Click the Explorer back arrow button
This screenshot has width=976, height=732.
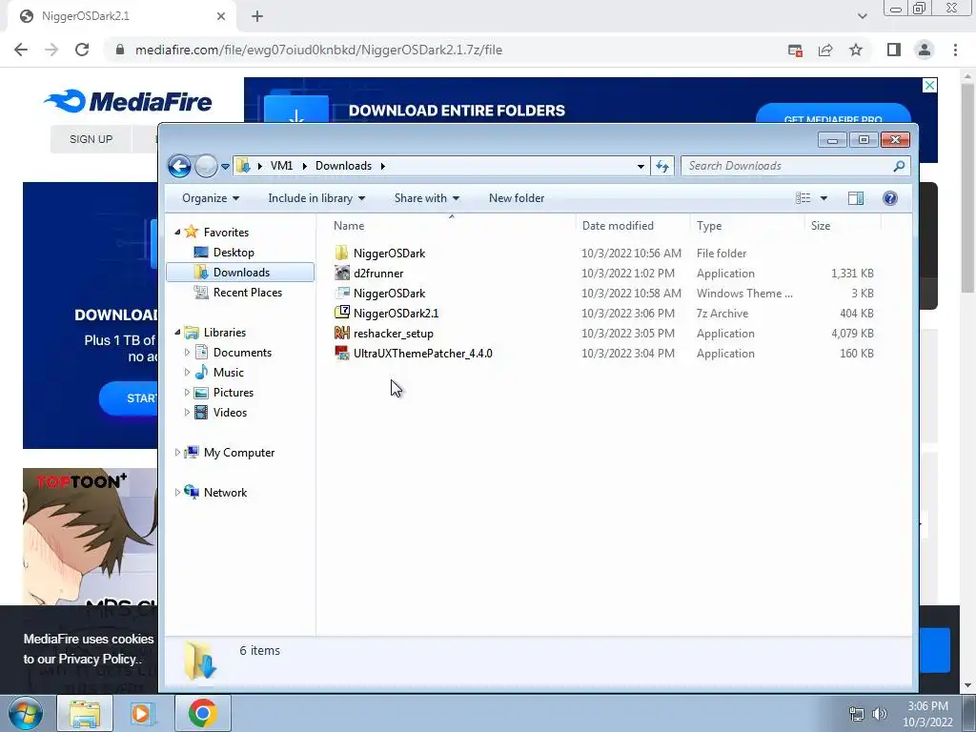pos(179,166)
